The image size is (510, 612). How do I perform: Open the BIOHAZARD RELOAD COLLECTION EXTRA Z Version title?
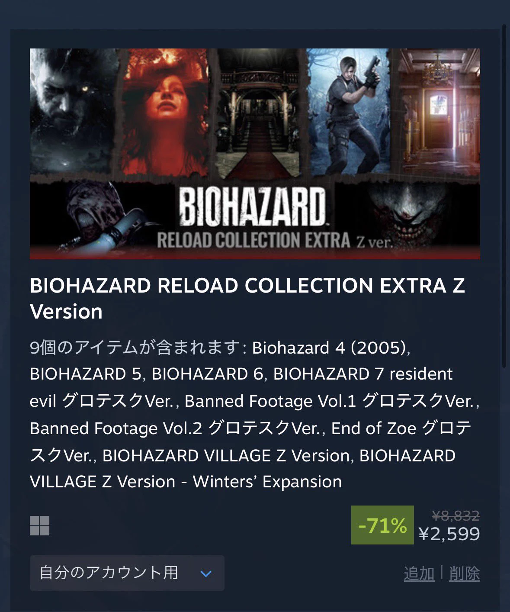coord(247,299)
